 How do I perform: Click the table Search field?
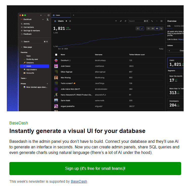pyautogui.click(x=139, y=21)
